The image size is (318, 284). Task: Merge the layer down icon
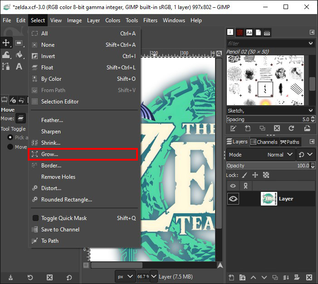click(x=286, y=277)
